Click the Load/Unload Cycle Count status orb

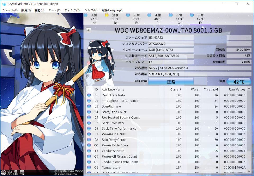click(x=89, y=162)
